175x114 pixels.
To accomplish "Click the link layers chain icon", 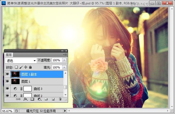I will coord(18,99).
